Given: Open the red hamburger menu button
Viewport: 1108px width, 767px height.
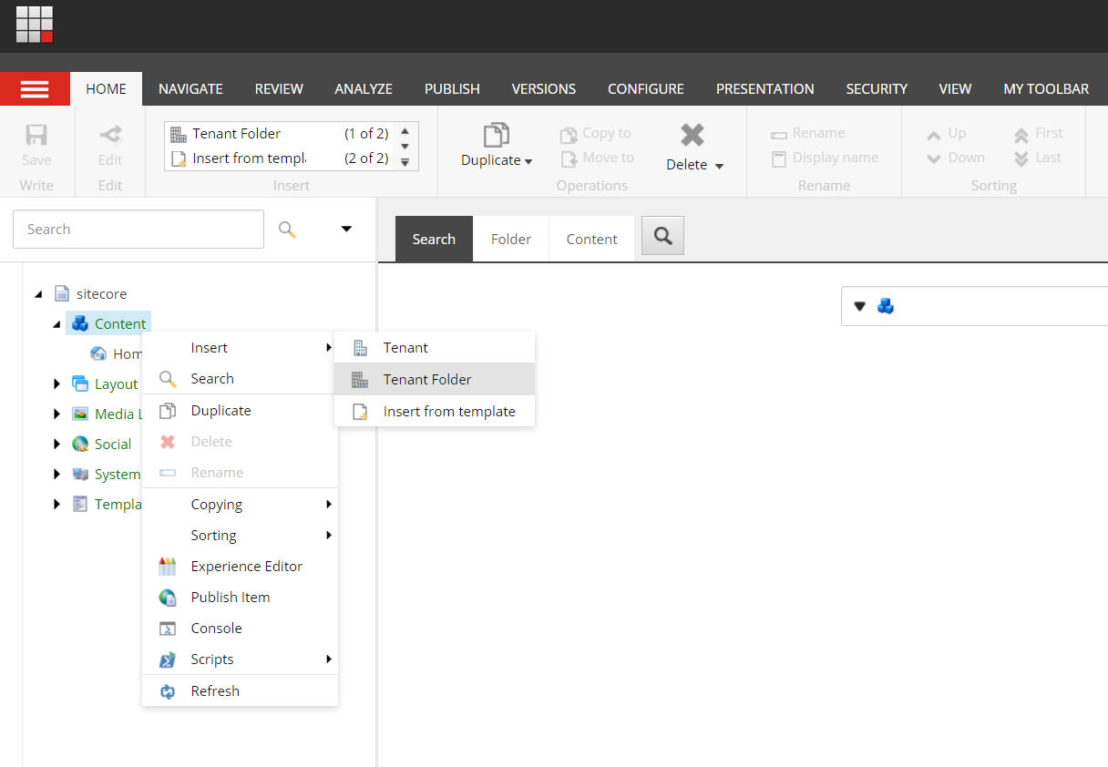Looking at the screenshot, I should pos(35,89).
